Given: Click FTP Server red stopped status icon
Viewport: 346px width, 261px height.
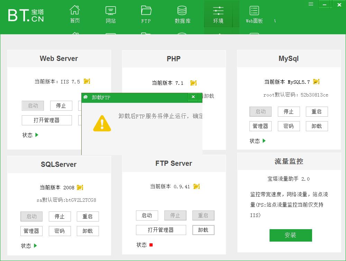Looking at the screenshot, I should tap(151, 245).
